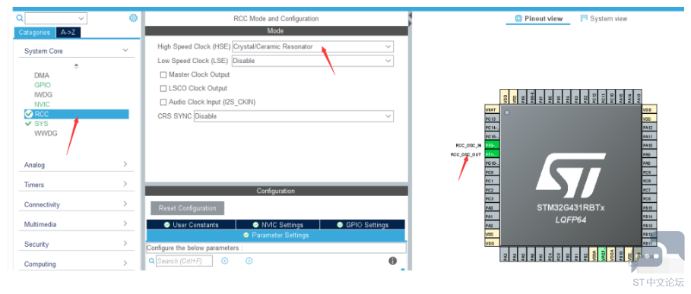Click the VBAT pin on chip
This screenshot has width=691, height=294.
(493, 109)
